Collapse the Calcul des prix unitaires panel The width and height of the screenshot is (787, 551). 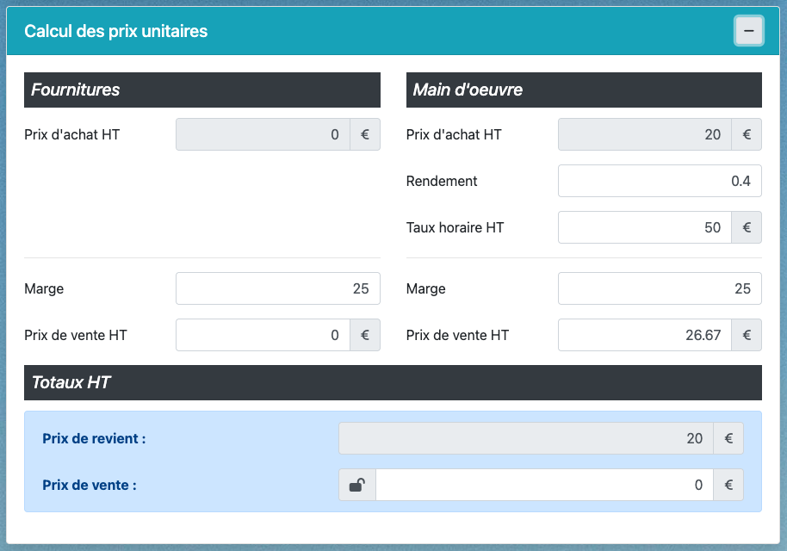748,31
